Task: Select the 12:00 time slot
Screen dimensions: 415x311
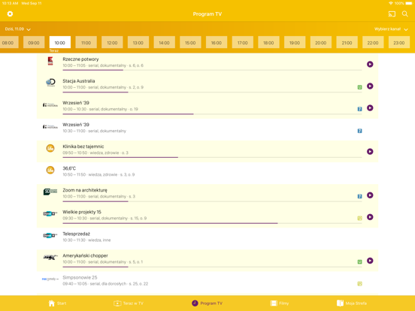Action: (112, 42)
